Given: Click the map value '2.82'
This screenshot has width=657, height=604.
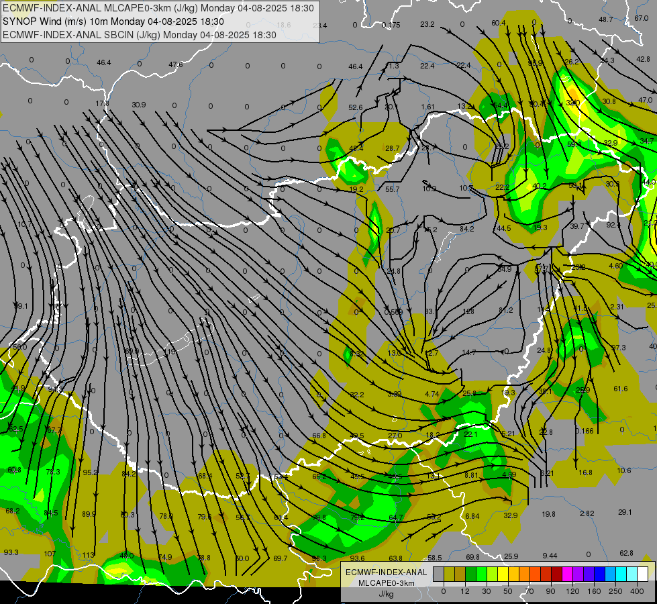Looking at the screenshot, I should tap(587, 513).
